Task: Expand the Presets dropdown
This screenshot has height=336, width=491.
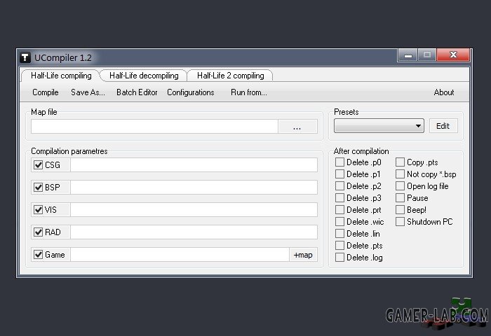Action: (379, 125)
